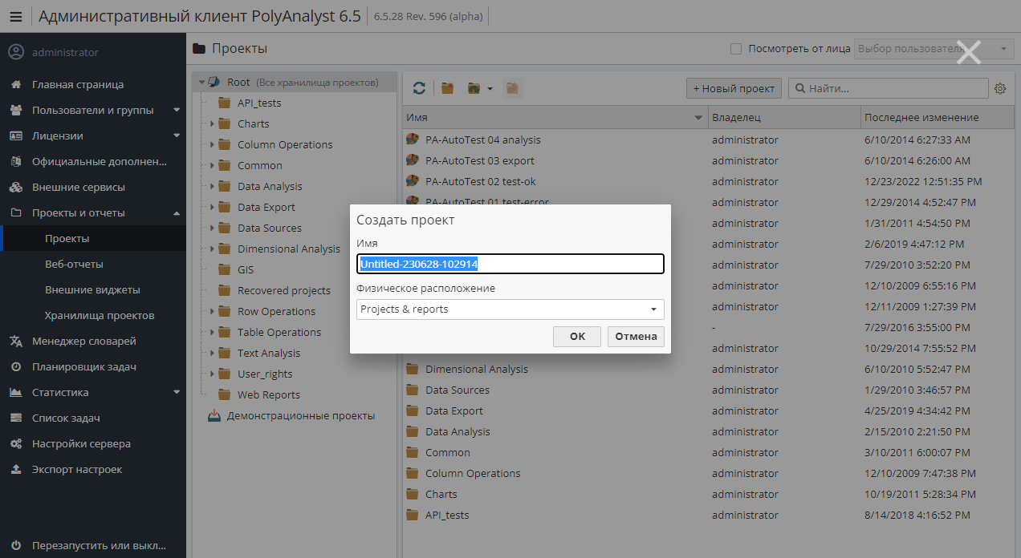Screen dimensions: 1021x558
Task: Click the pink disabled toolbar folder icon
Action: pos(512,88)
